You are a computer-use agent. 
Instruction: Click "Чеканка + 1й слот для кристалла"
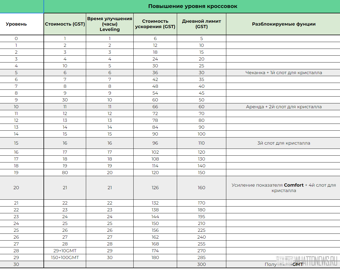tap(284, 72)
